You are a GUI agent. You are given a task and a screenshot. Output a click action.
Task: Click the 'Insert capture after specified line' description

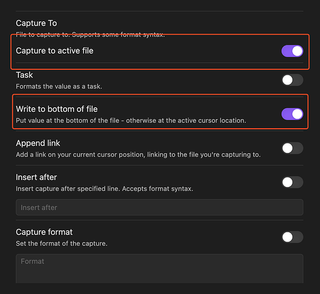click(x=104, y=189)
